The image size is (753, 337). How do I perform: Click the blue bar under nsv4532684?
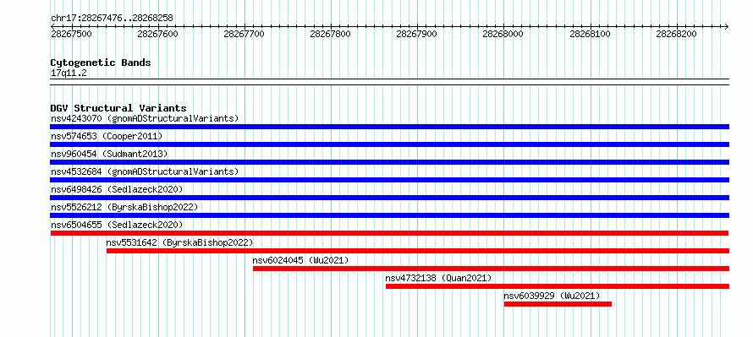[389, 180]
